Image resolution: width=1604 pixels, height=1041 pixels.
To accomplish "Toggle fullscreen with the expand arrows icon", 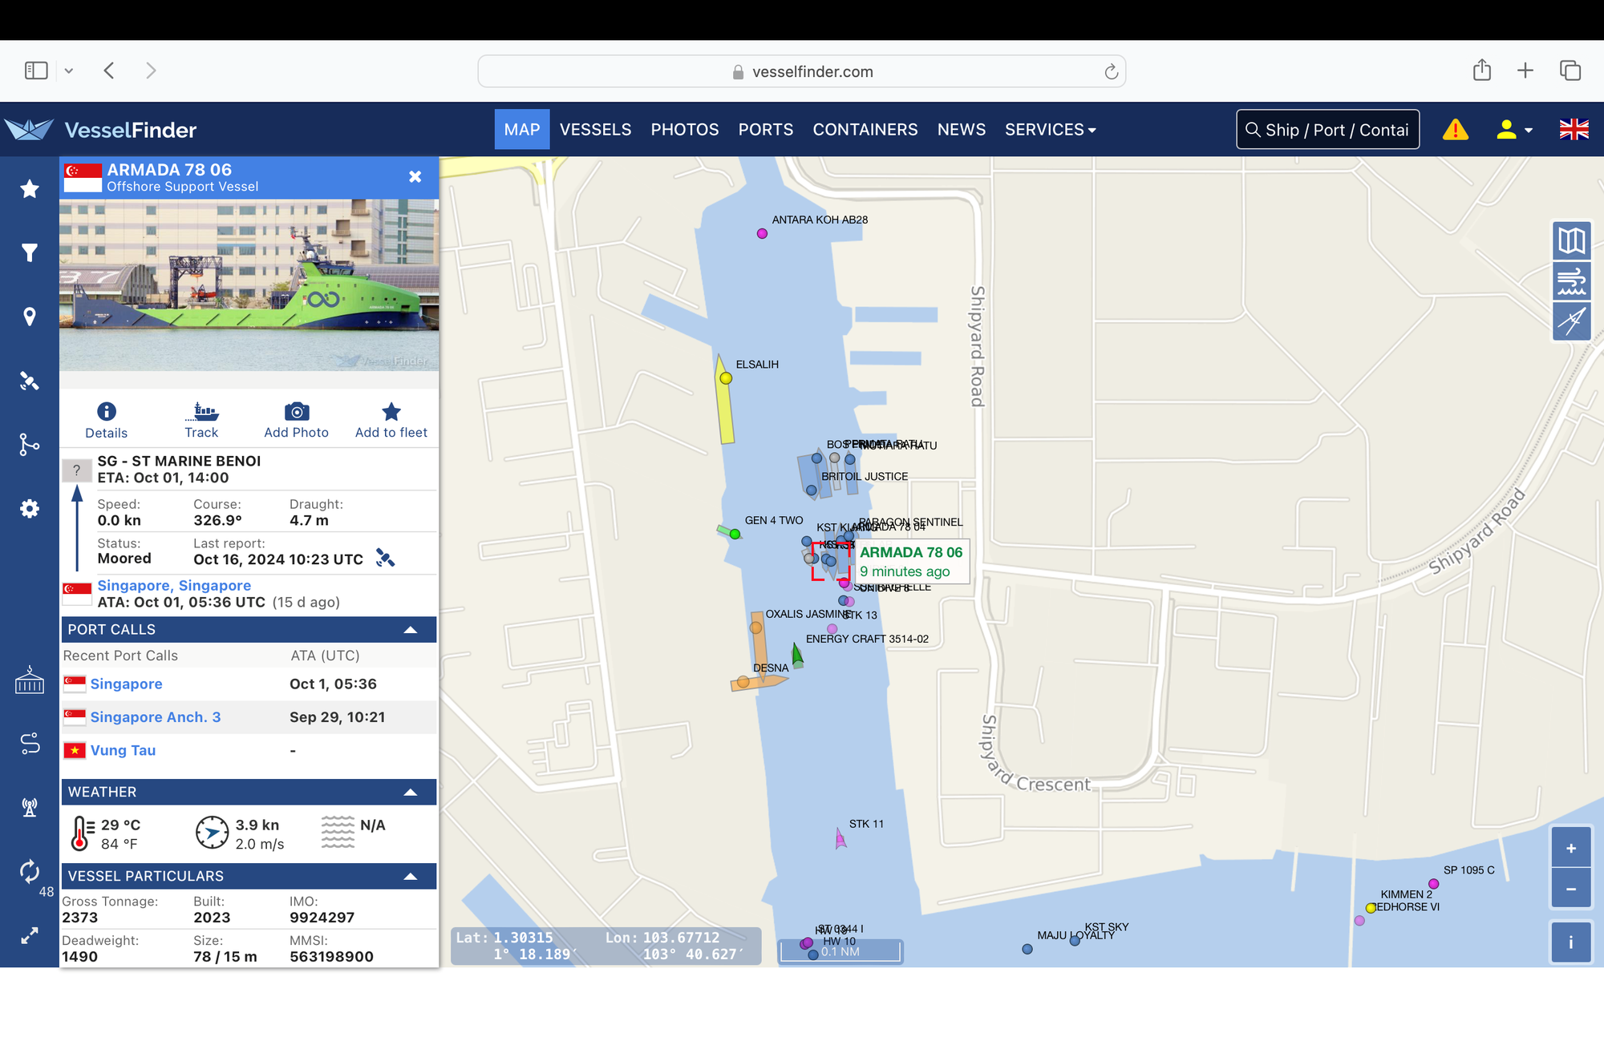I will tap(30, 935).
